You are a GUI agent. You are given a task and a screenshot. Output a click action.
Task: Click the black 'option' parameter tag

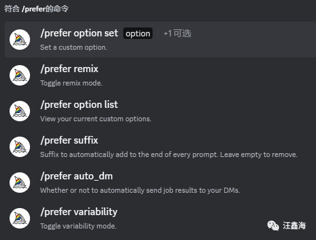pos(138,33)
